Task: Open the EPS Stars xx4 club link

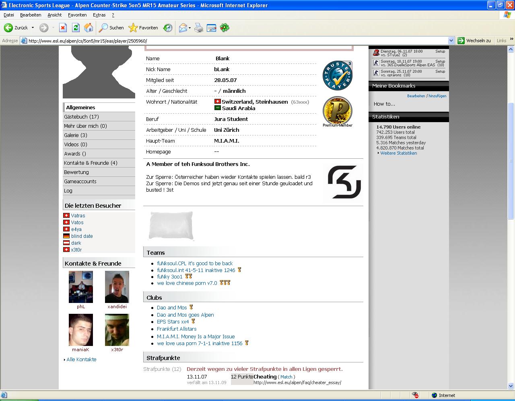Action: click(x=173, y=322)
